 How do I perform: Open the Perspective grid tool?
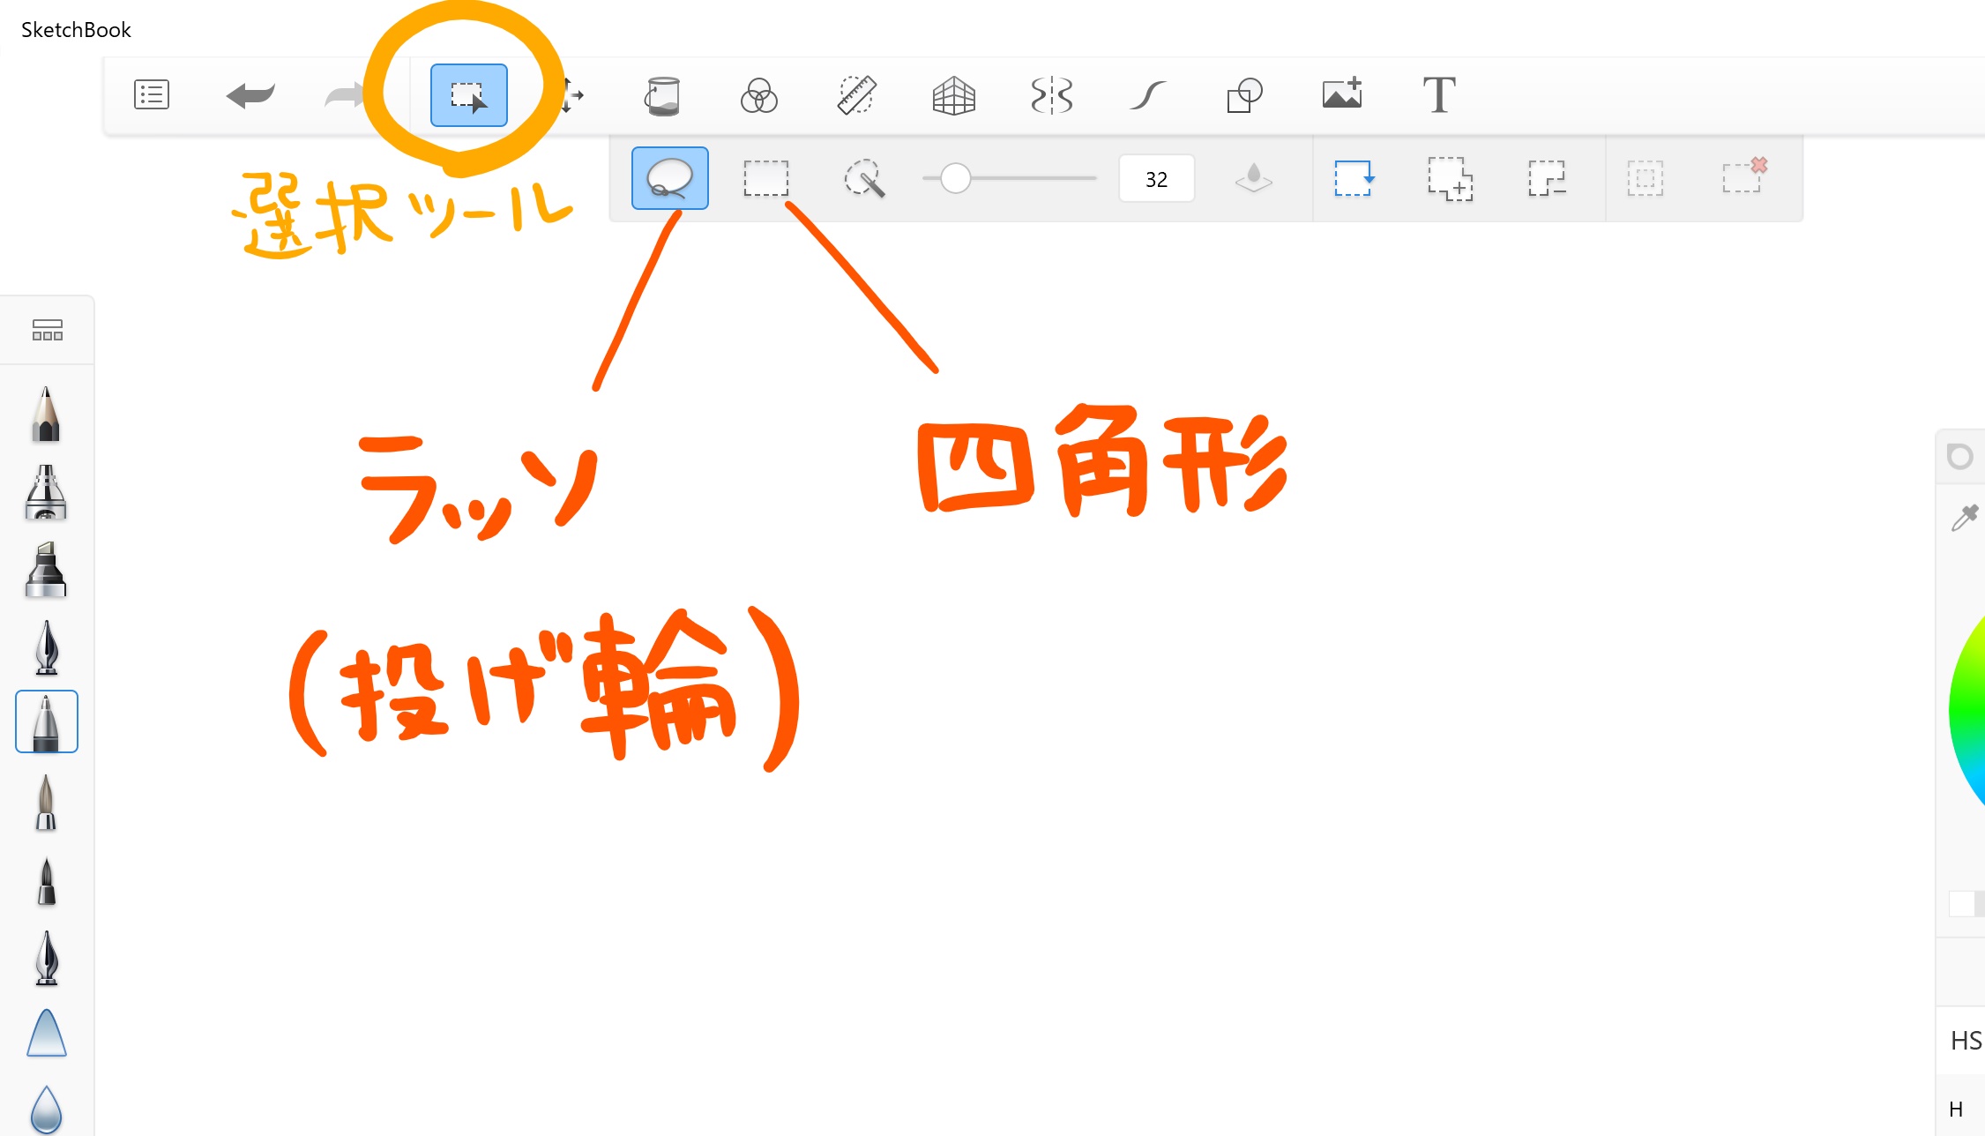[953, 95]
